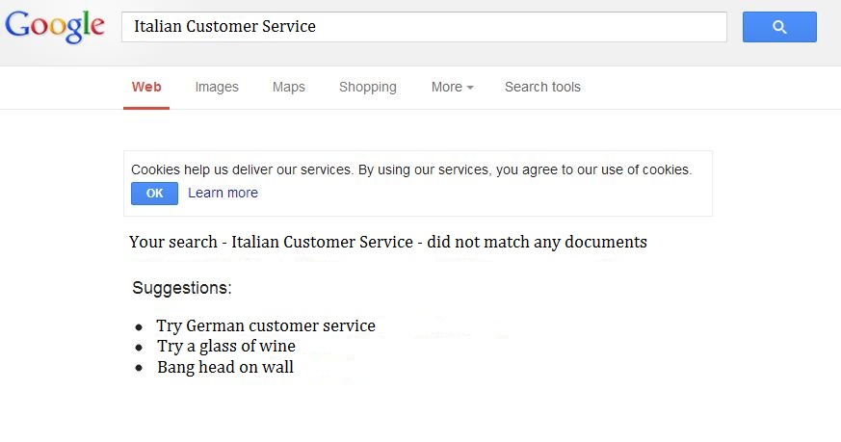
Task: Click inside the Italian Customer Service search box
Action: tap(424, 27)
